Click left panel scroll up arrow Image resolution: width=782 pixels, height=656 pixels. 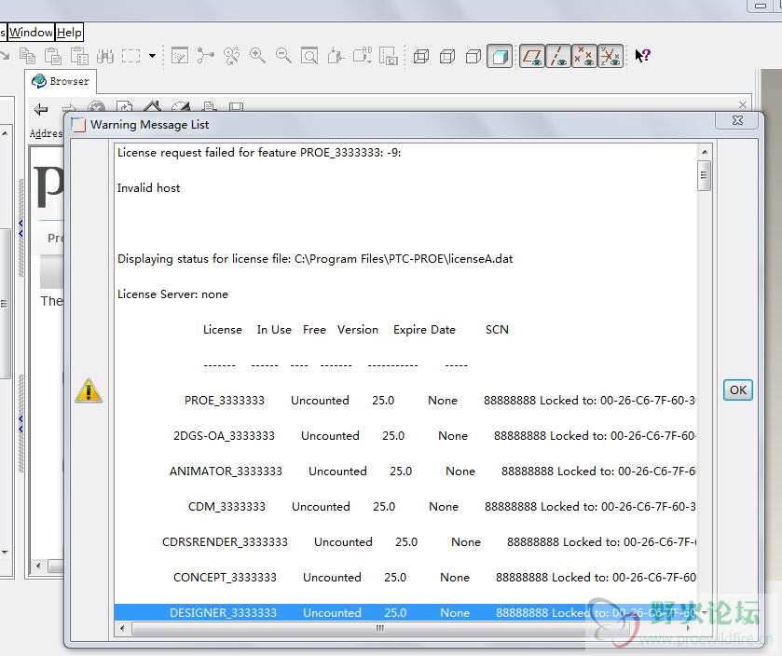(5, 133)
